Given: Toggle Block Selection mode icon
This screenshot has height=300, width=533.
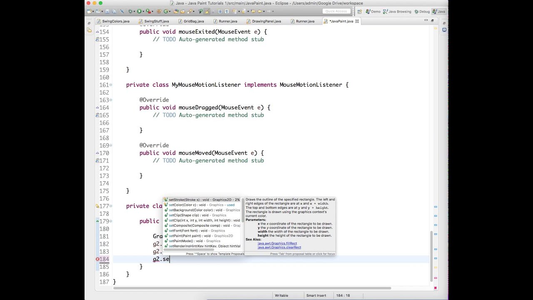Looking at the screenshot, I should [x=220, y=11].
